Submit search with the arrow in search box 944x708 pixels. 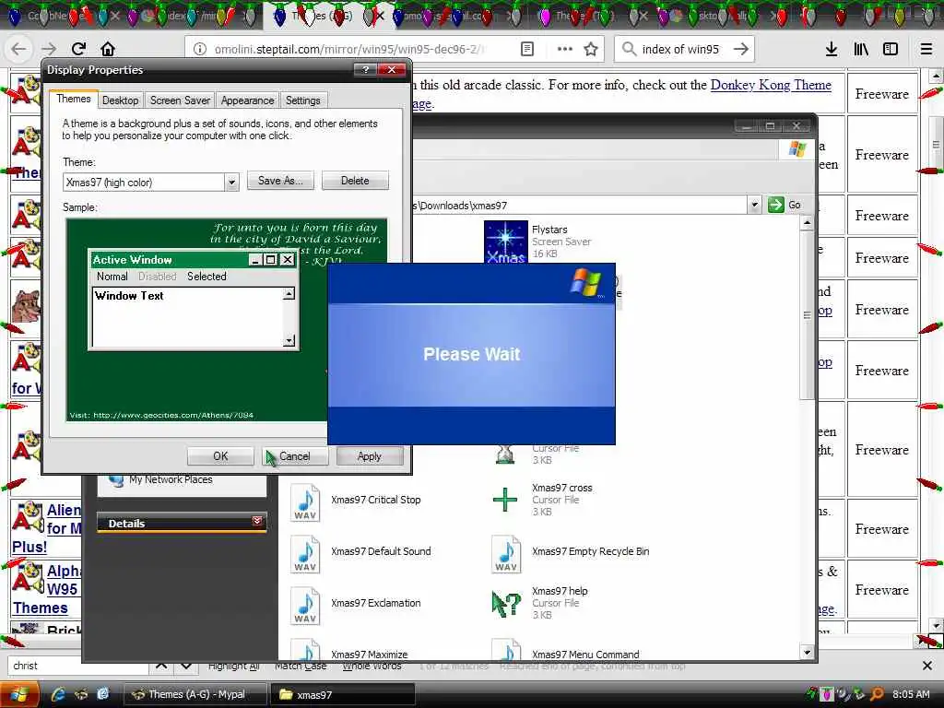pyautogui.click(x=741, y=50)
